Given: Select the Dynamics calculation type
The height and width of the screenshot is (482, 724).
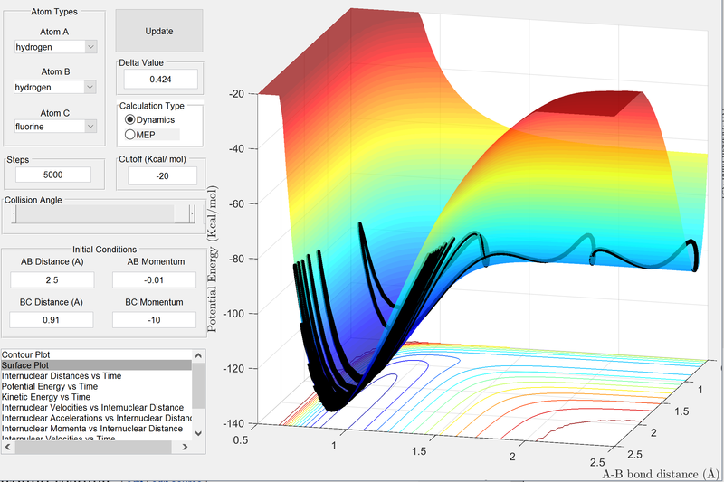Looking at the screenshot, I should coord(149,120).
